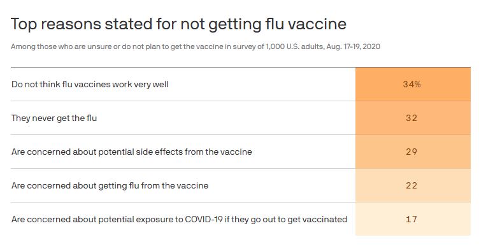This screenshot has height=249, width=479.
Task: Click the orange cell showing 29
Action: [x=413, y=152]
